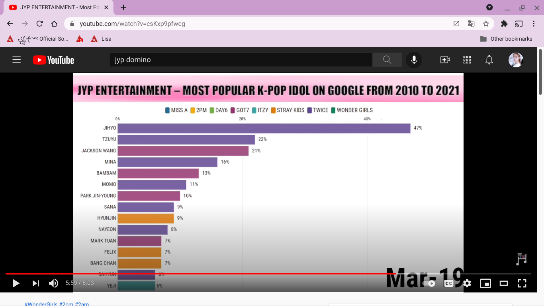The width and height of the screenshot is (544, 306).
Task: Open the browser home page
Action: 54,24
